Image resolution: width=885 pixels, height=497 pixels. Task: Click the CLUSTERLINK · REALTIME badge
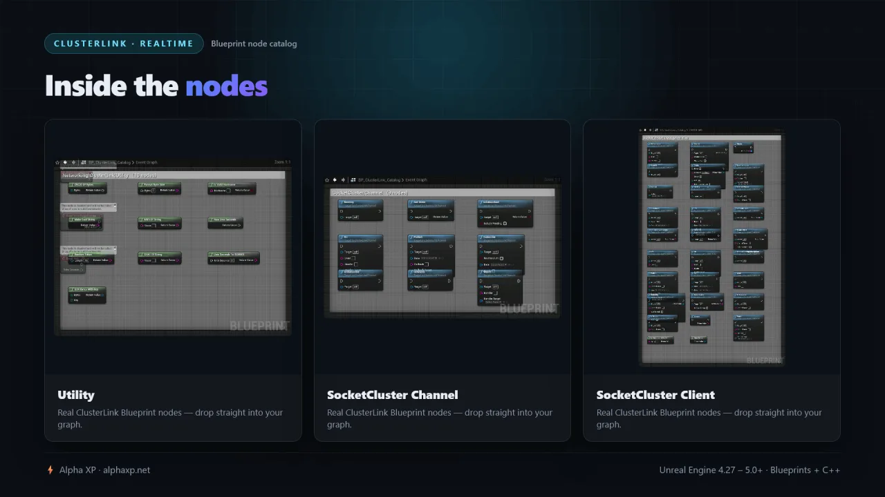tap(124, 43)
